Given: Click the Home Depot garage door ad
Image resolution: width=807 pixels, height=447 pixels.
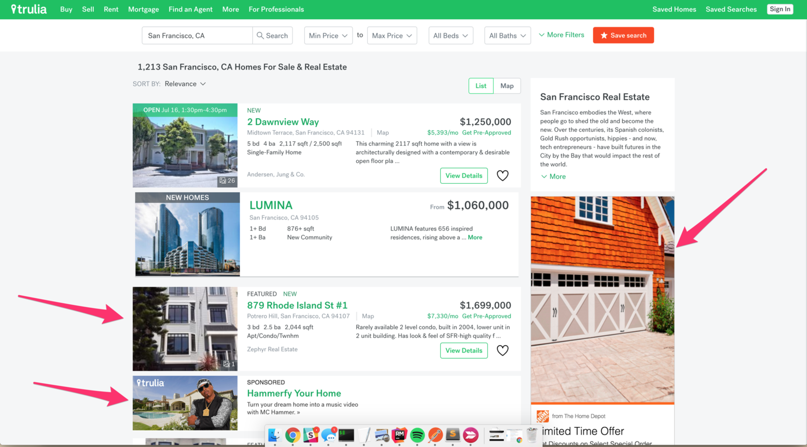Looking at the screenshot, I should [x=603, y=300].
